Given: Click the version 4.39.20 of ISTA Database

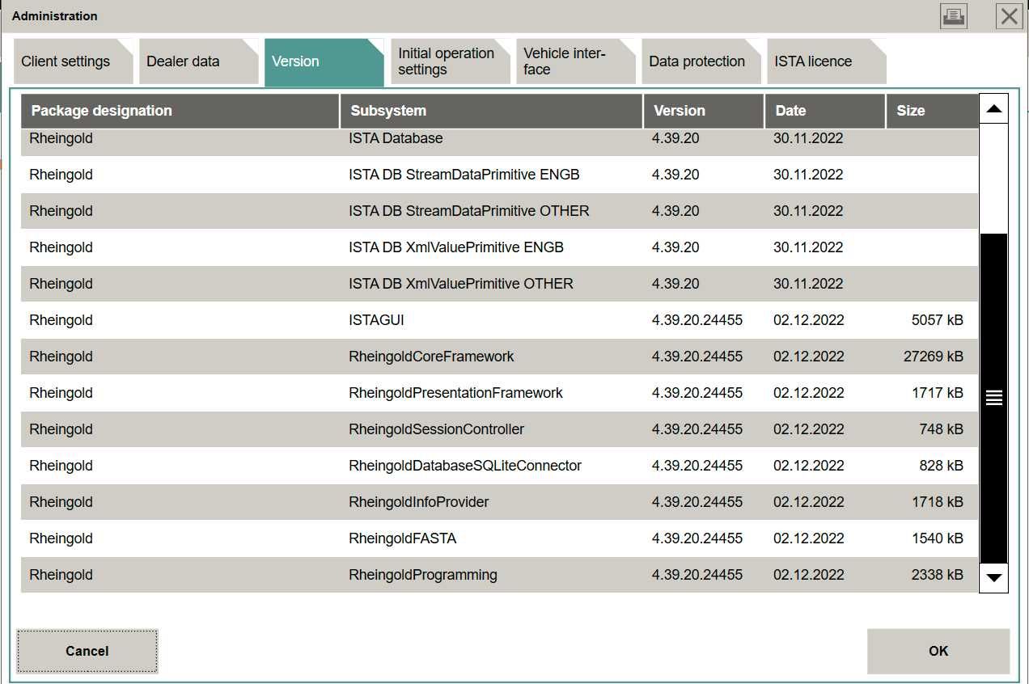Looking at the screenshot, I should pyautogui.click(x=675, y=138).
